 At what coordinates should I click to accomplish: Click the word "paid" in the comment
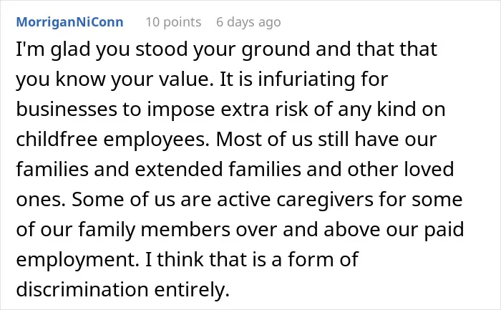[x=444, y=230]
